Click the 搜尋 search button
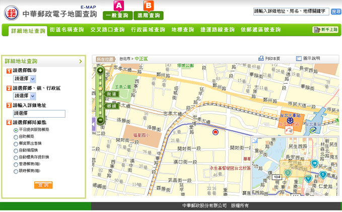Viewport: 342px width, 212px height. pyautogui.click(x=336, y=12)
